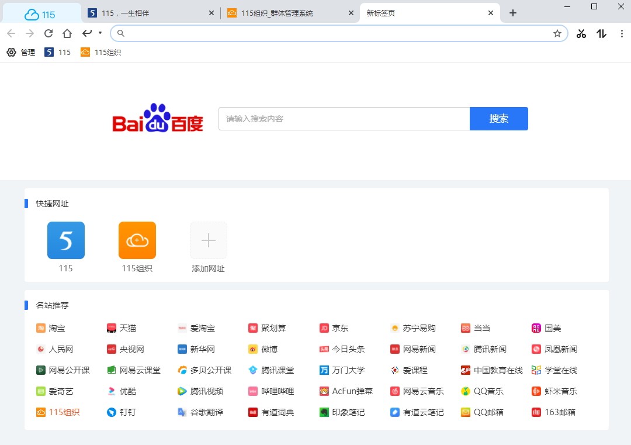Image resolution: width=631 pixels, height=445 pixels.
Task: Open the 爱奇艺 link
Action: coord(55,391)
